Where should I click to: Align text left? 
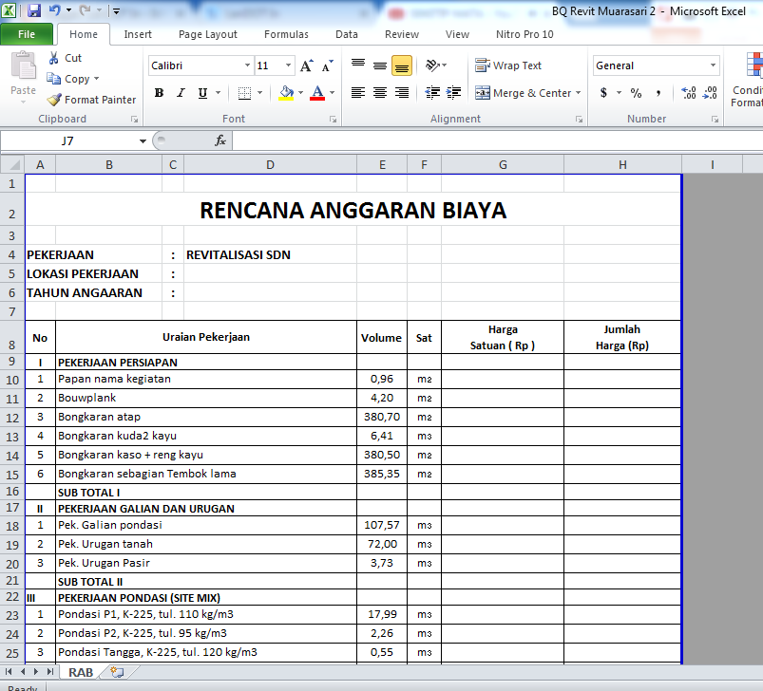(x=358, y=93)
